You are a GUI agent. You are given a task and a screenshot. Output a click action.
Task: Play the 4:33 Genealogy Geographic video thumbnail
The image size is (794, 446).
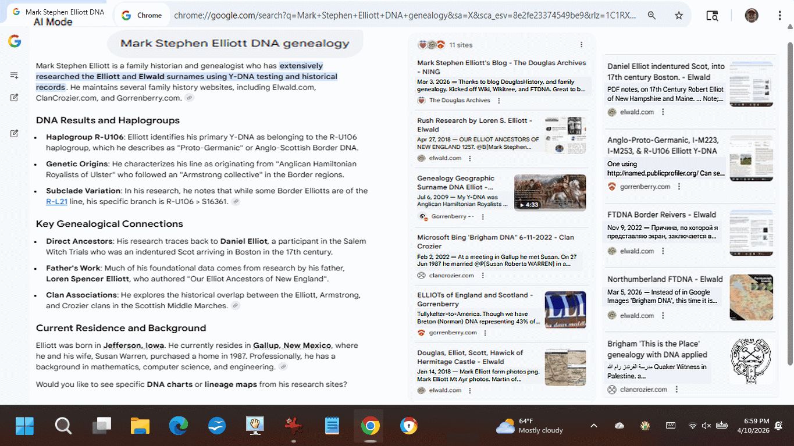pyautogui.click(x=550, y=192)
